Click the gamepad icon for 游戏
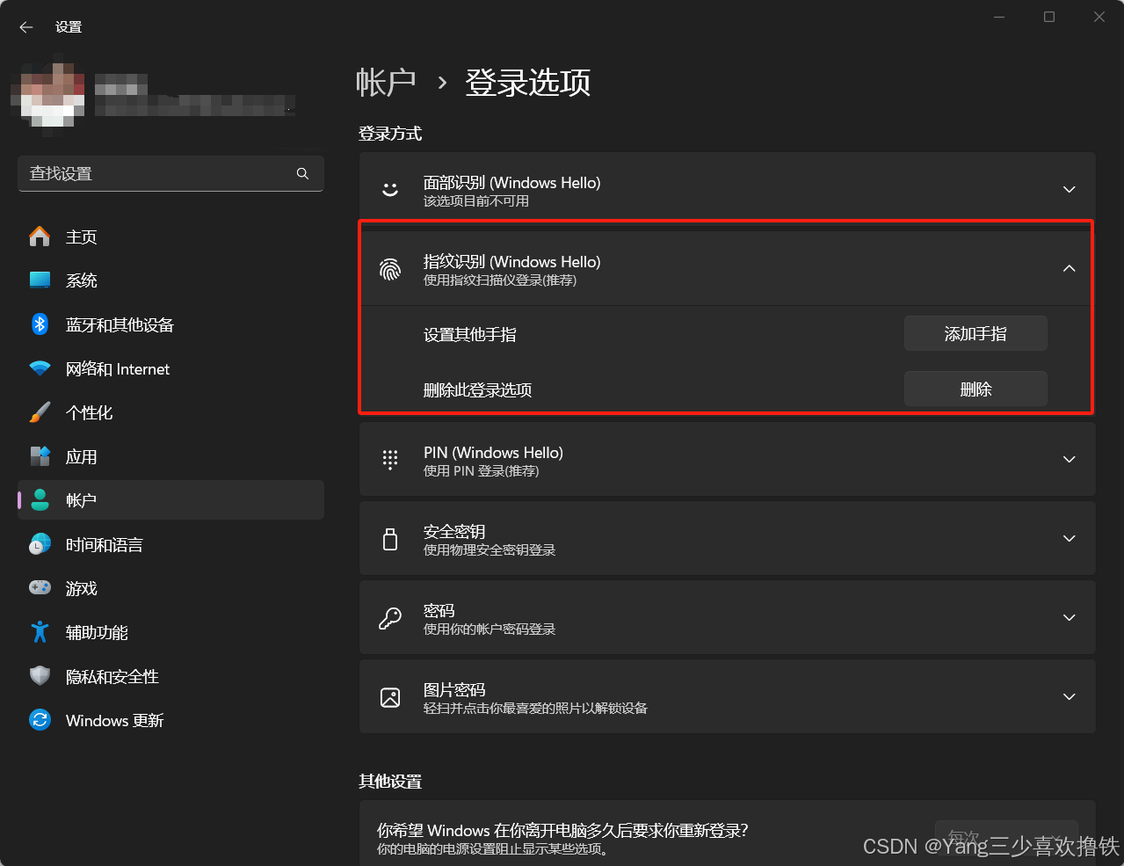Viewport: 1124px width, 866px height. (x=40, y=587)
